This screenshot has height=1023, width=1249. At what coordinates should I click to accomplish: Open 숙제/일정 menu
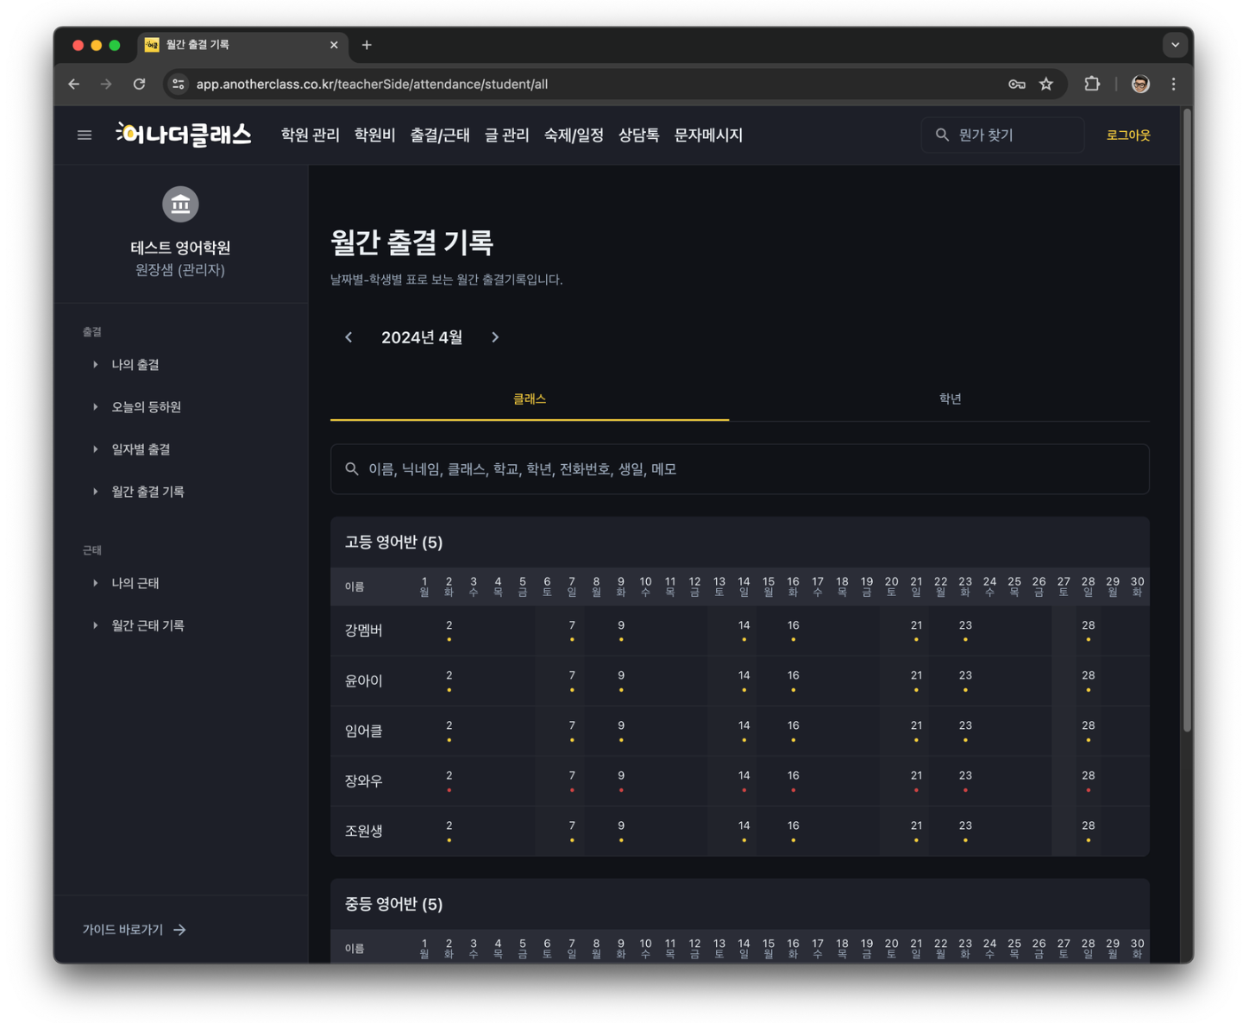[x=574, y=135]
